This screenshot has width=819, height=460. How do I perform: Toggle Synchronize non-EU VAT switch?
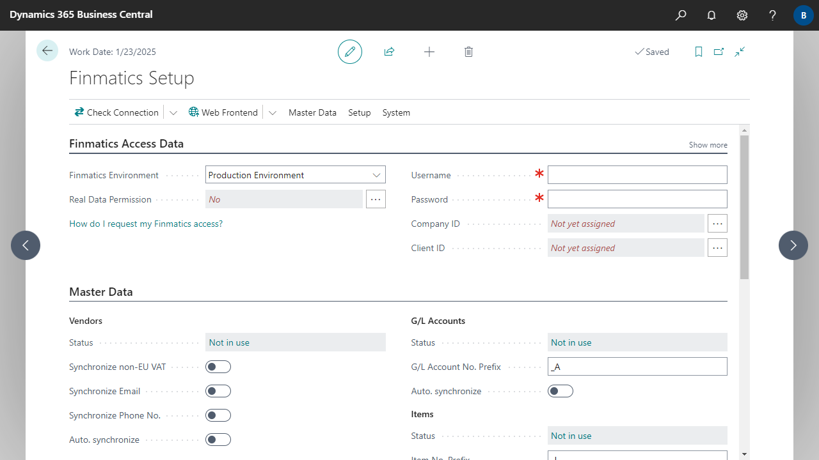(x=218, y=367)
